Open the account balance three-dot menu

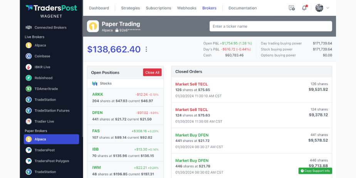coord(146,49)
